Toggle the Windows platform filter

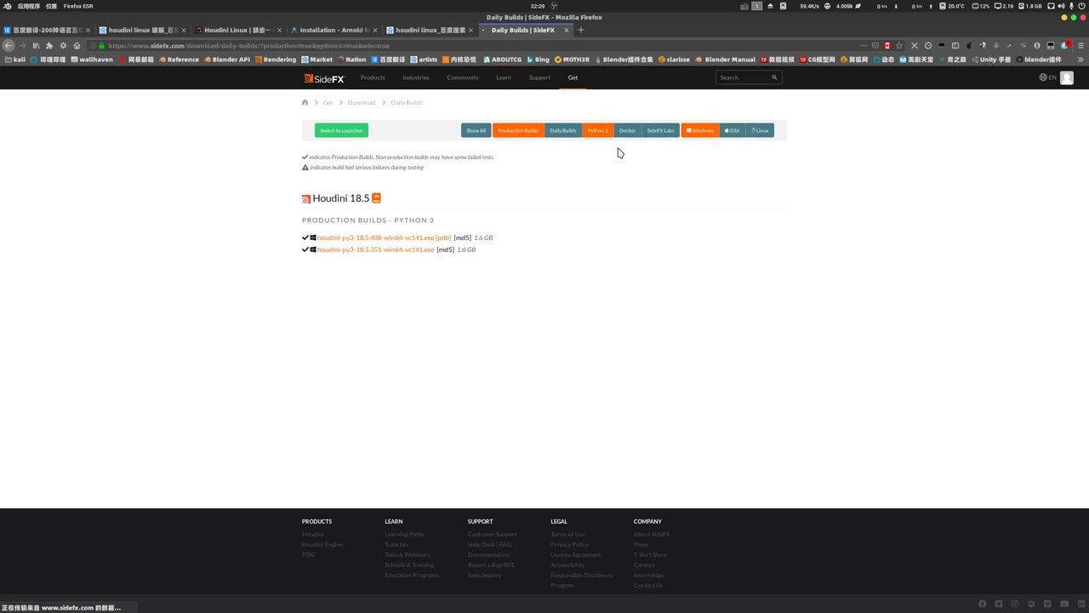tap(700, 130)
